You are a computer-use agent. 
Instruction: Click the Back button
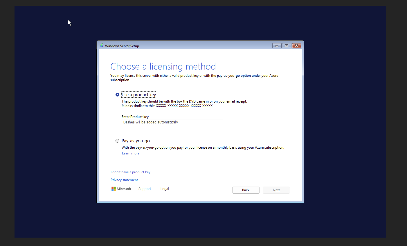(x=246, y=190)
